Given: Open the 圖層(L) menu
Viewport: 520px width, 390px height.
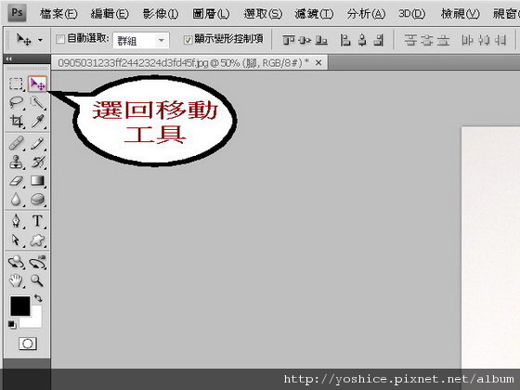Looking at the screenshot, I should click(212, 14).
